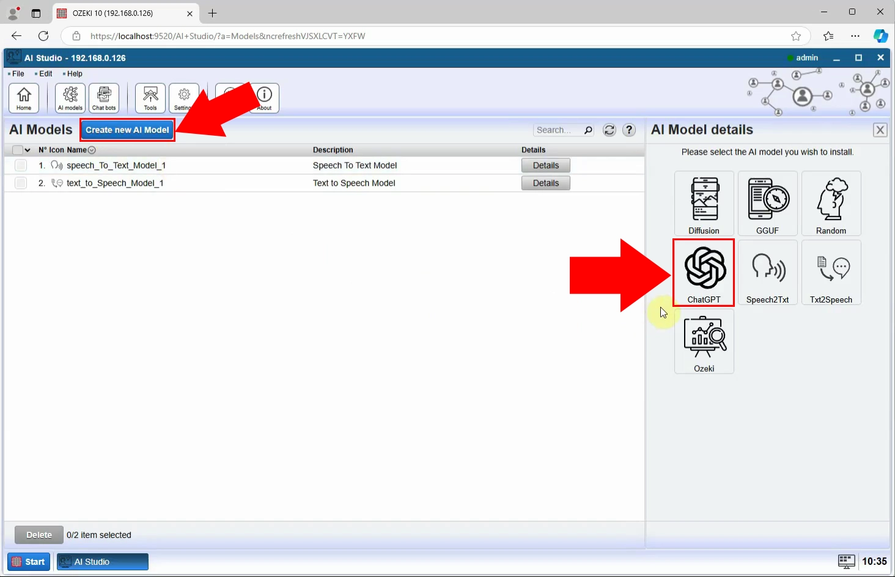The width and height of the screenshot is (895, 577).
Task: Click the browser address bar
Action: point(434,36)
